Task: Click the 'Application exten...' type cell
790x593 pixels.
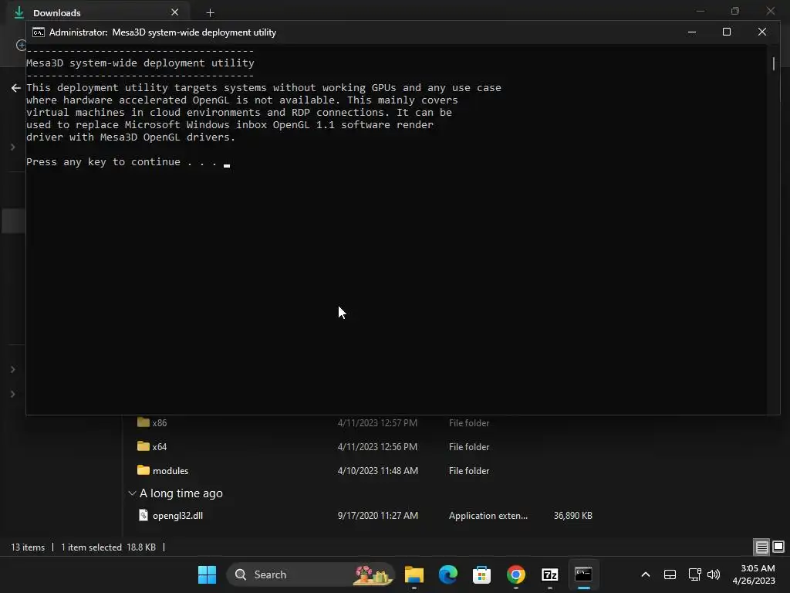Action: [488, 515]
